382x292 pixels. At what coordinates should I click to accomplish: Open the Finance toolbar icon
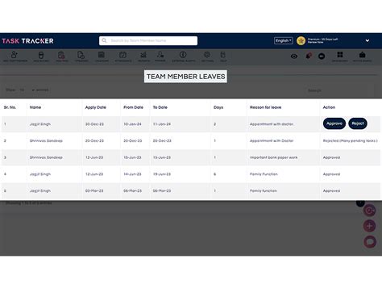pos(160,56)
